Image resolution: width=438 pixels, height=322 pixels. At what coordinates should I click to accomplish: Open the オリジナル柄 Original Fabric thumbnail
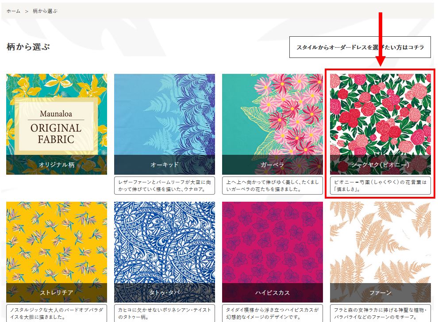coord(57,124)
